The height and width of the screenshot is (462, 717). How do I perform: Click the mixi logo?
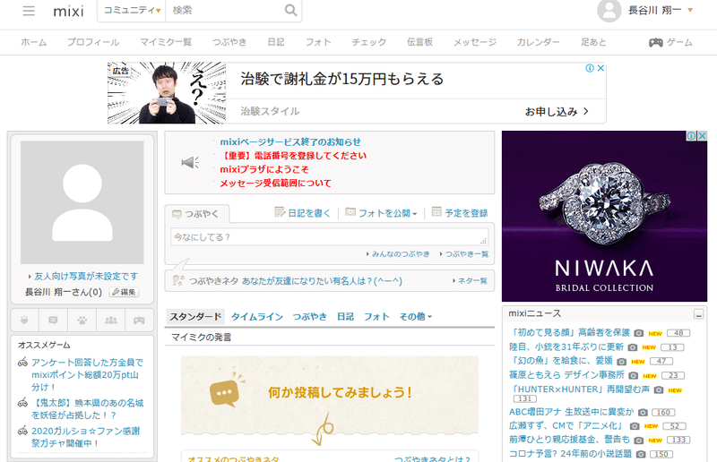pyautogui.click(x=69, y=11)
